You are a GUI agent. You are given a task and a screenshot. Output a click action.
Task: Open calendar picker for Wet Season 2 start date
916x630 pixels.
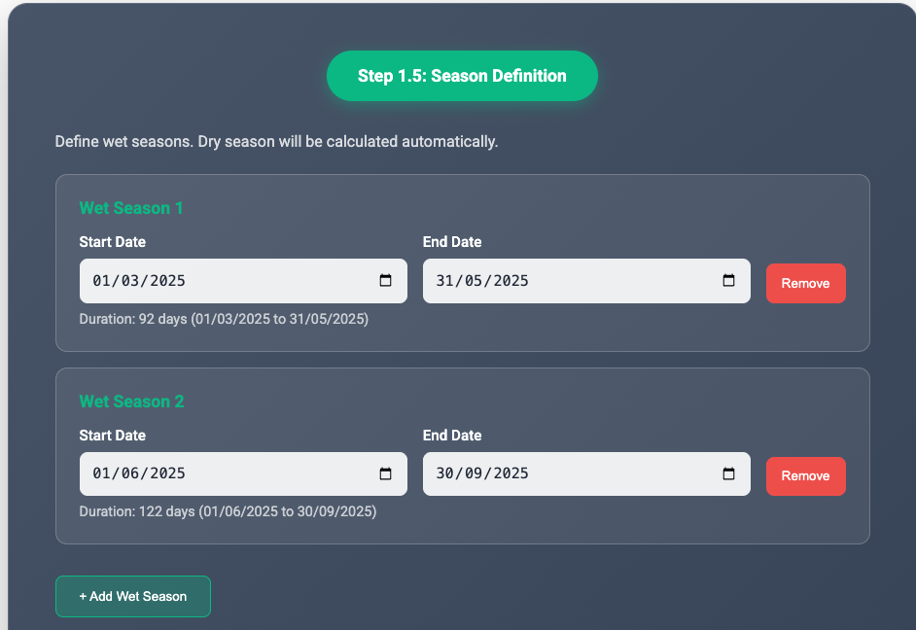coord(385,474)
